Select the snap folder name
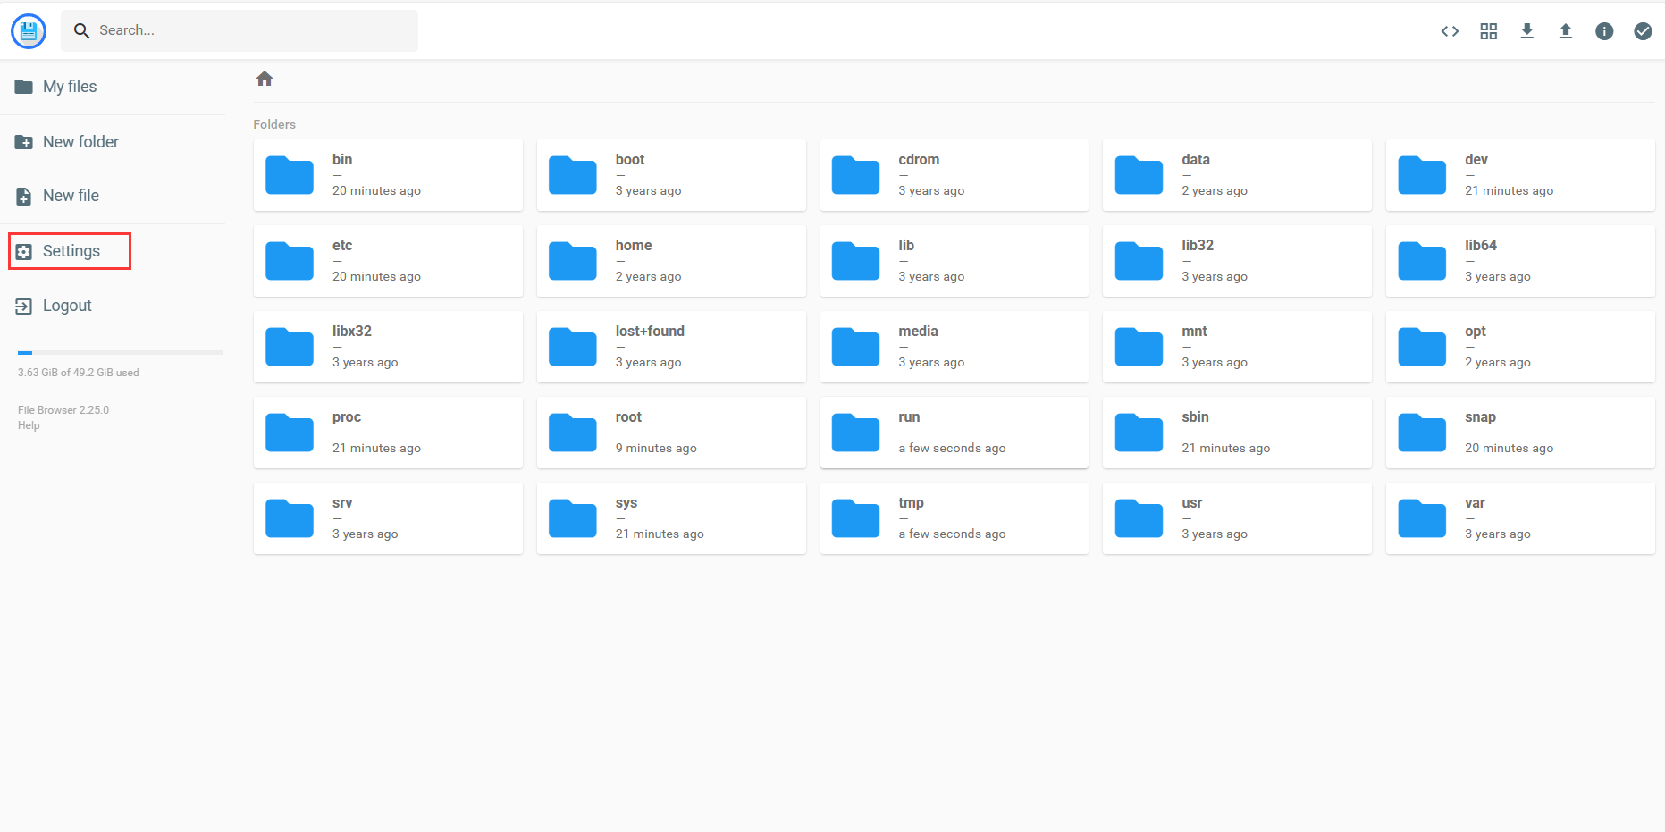Image resolution: width=1665 pixels, height=832 pixels. (1480, 417)
